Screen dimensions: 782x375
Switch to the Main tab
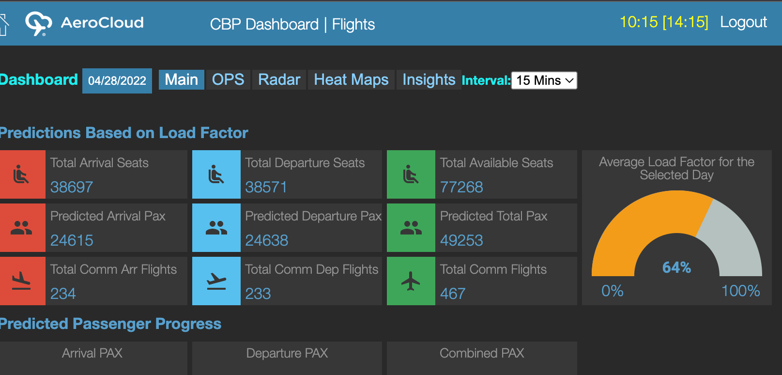point(182,79)
